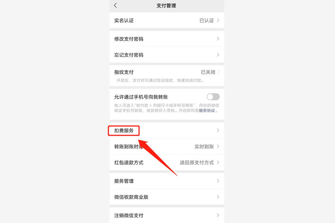335x223 pixels.
Task: Select 忘记支付密码 entry
Action: [x=167, y=55]
